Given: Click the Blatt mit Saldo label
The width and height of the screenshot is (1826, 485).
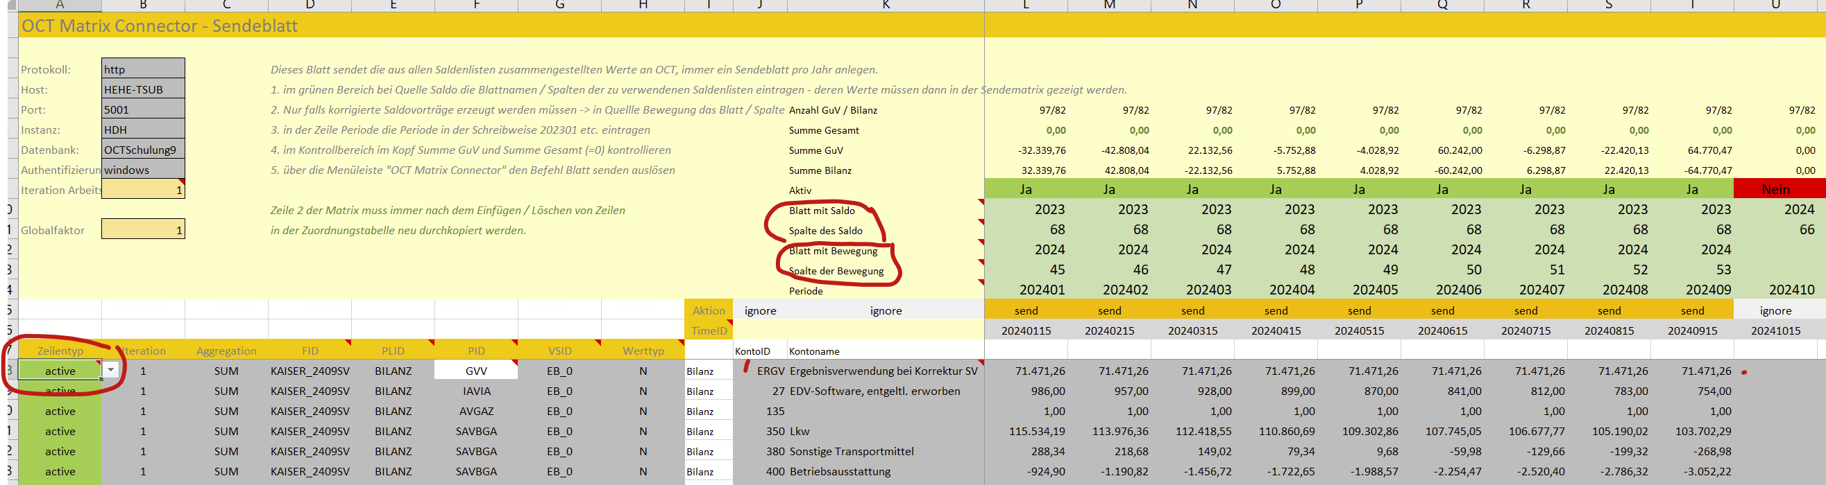Looking at the screenshot, I should tap(822, 211).
